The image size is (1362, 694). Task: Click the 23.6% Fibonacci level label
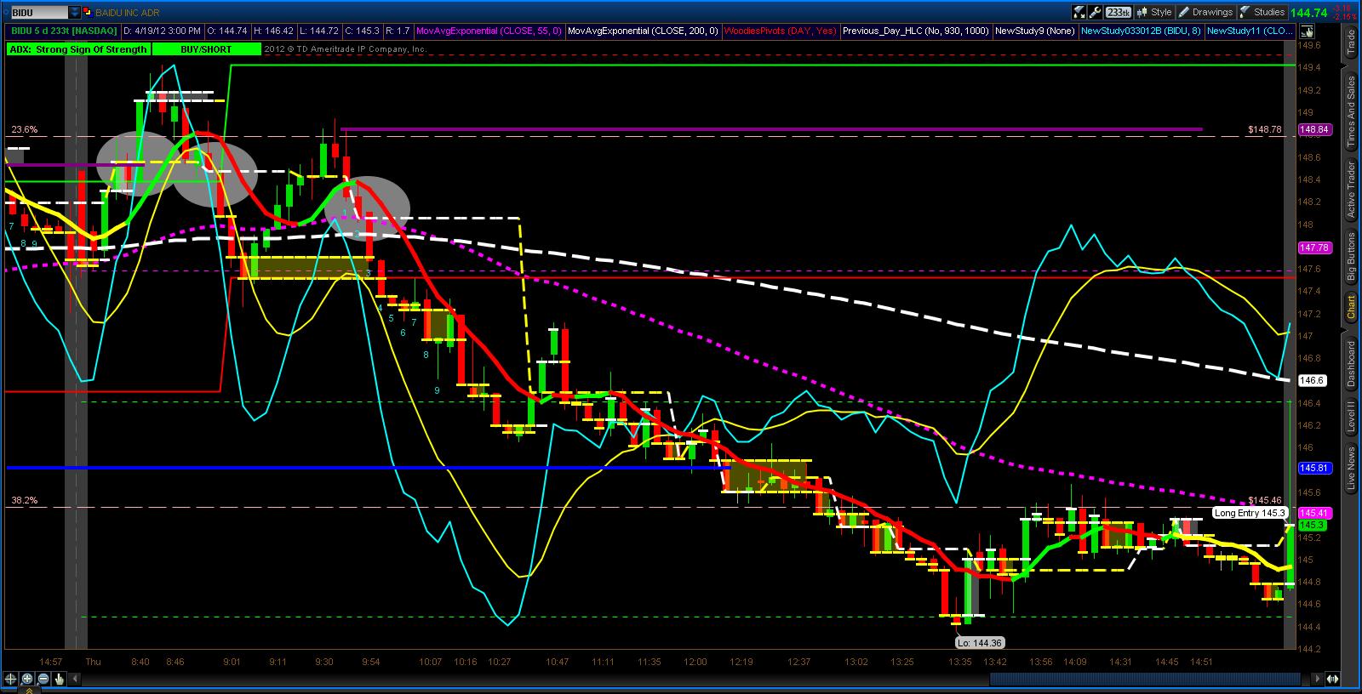24,130
